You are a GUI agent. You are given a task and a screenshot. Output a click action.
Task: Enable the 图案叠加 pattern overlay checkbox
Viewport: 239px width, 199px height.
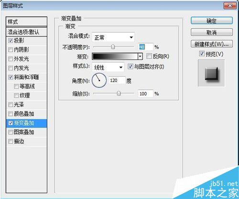tap(11, 132)
